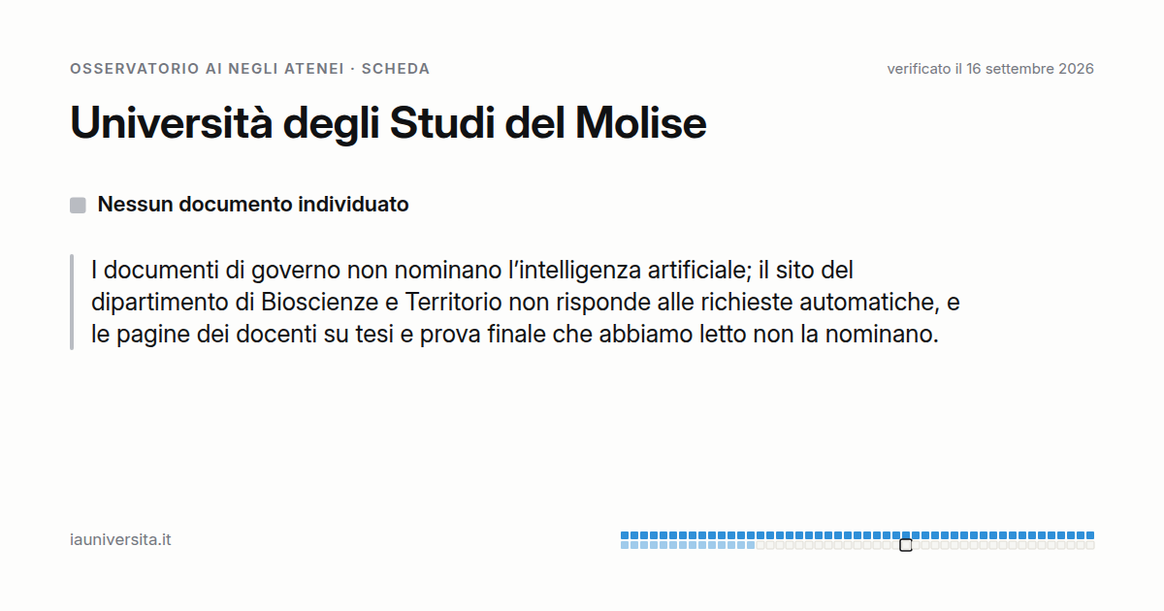1164x611 pixels.
Task: Click the OSSERVATORIO AI NEGLI ATENEI header
Action: pos(207,69)
